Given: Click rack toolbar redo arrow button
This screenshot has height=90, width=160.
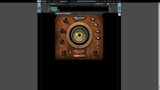Looking at the screenshot, I should coord(97,6).
